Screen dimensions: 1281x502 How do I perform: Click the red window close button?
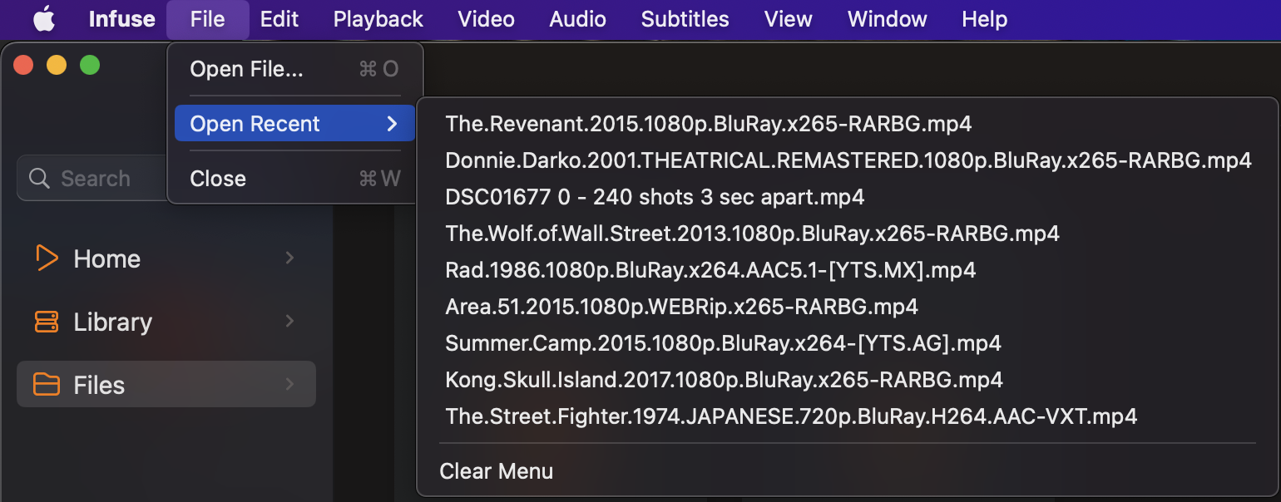point(23,65)
